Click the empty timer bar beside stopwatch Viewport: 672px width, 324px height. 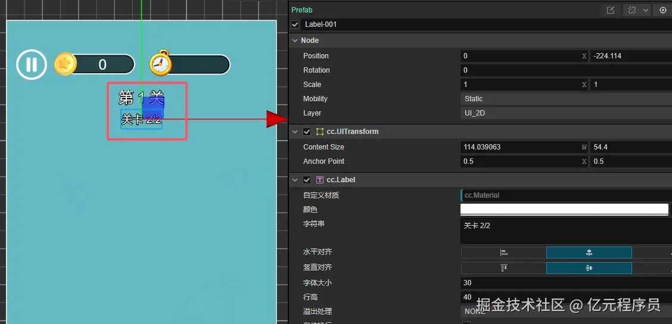[x=200, y=65]
